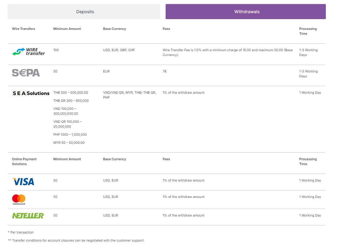Click the VISA logo
The image size is (345, 248).
(x=23, y=182)
